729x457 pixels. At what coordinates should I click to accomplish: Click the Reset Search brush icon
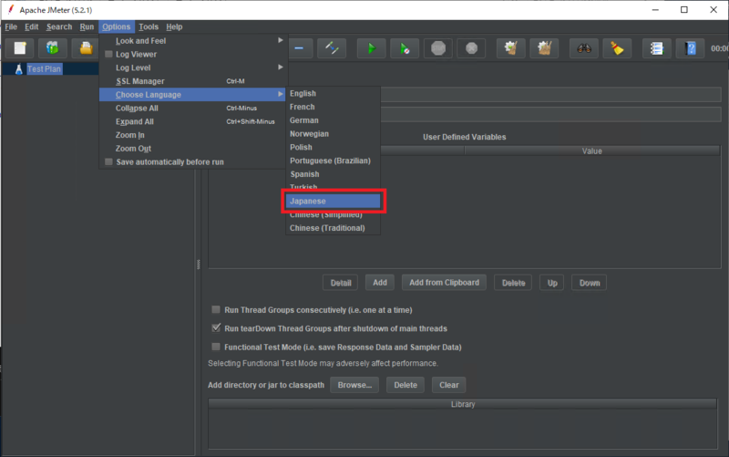point(617,48)
